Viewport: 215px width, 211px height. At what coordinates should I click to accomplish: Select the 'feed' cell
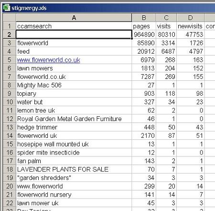click(x=74, y=52)
